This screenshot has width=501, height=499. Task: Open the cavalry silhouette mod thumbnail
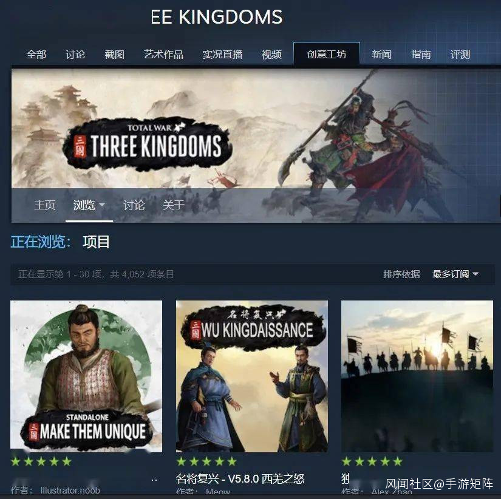click(x=417, y=376)
